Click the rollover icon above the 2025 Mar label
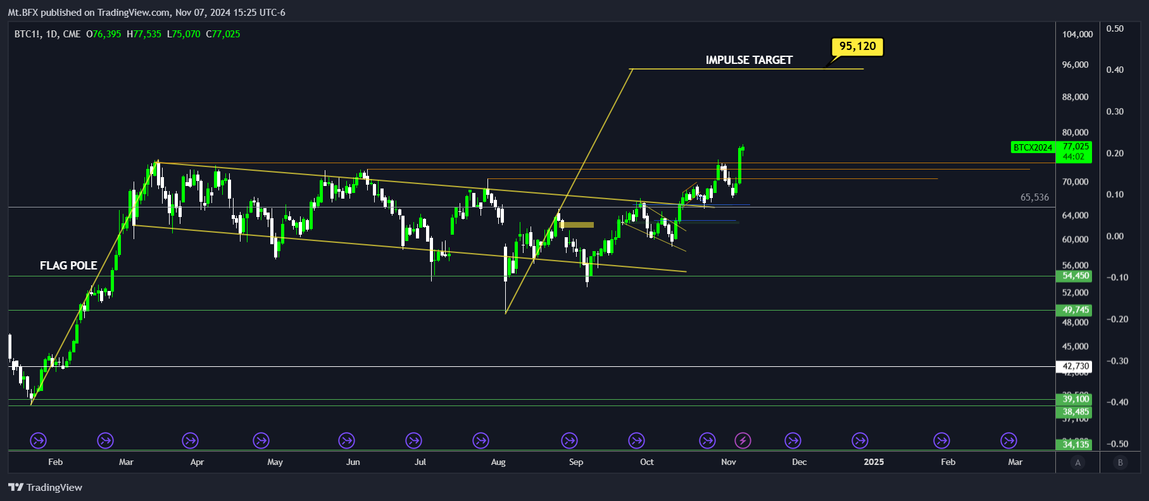Screen dimensions: 1149x501 [1009, 440]
